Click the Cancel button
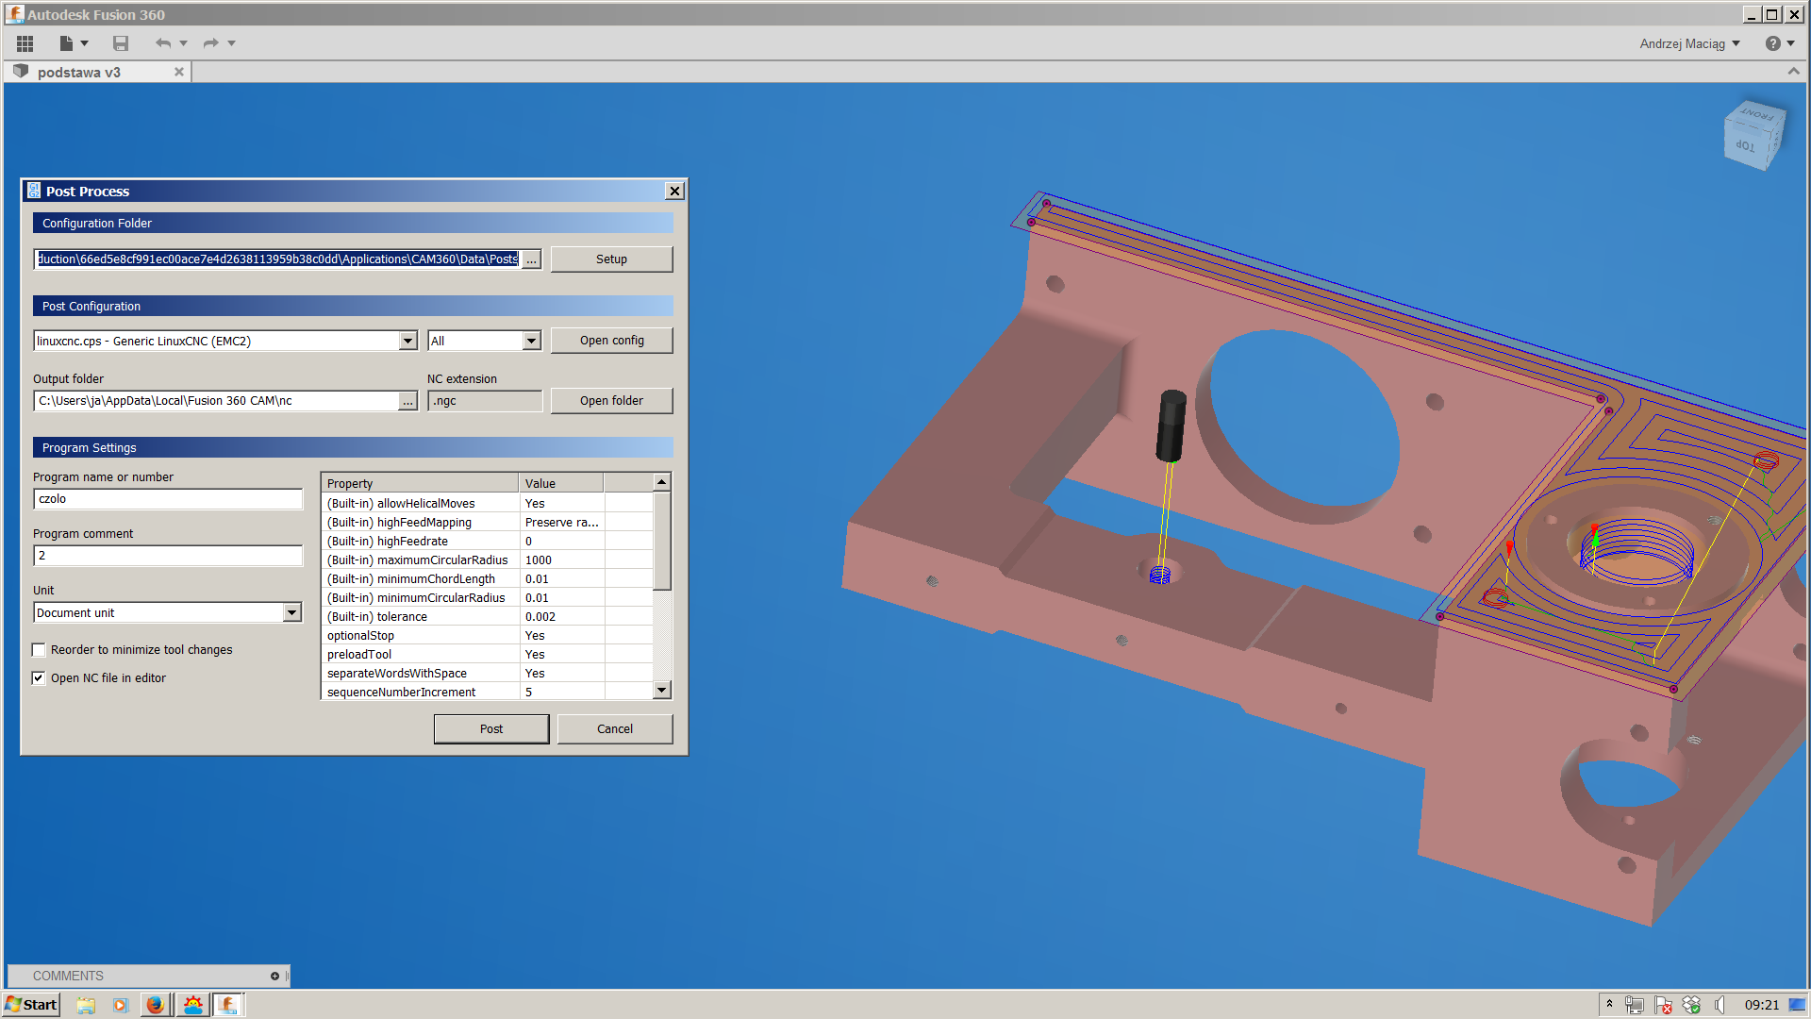1811x1019 pixels. (x=615, y=729)
